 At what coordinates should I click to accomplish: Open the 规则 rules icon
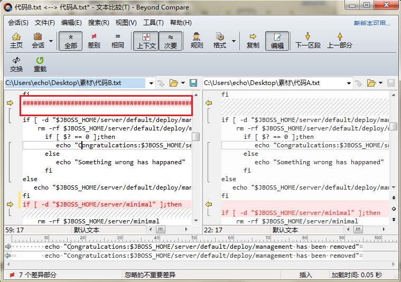pyautogui.click(x=197, y=41)
